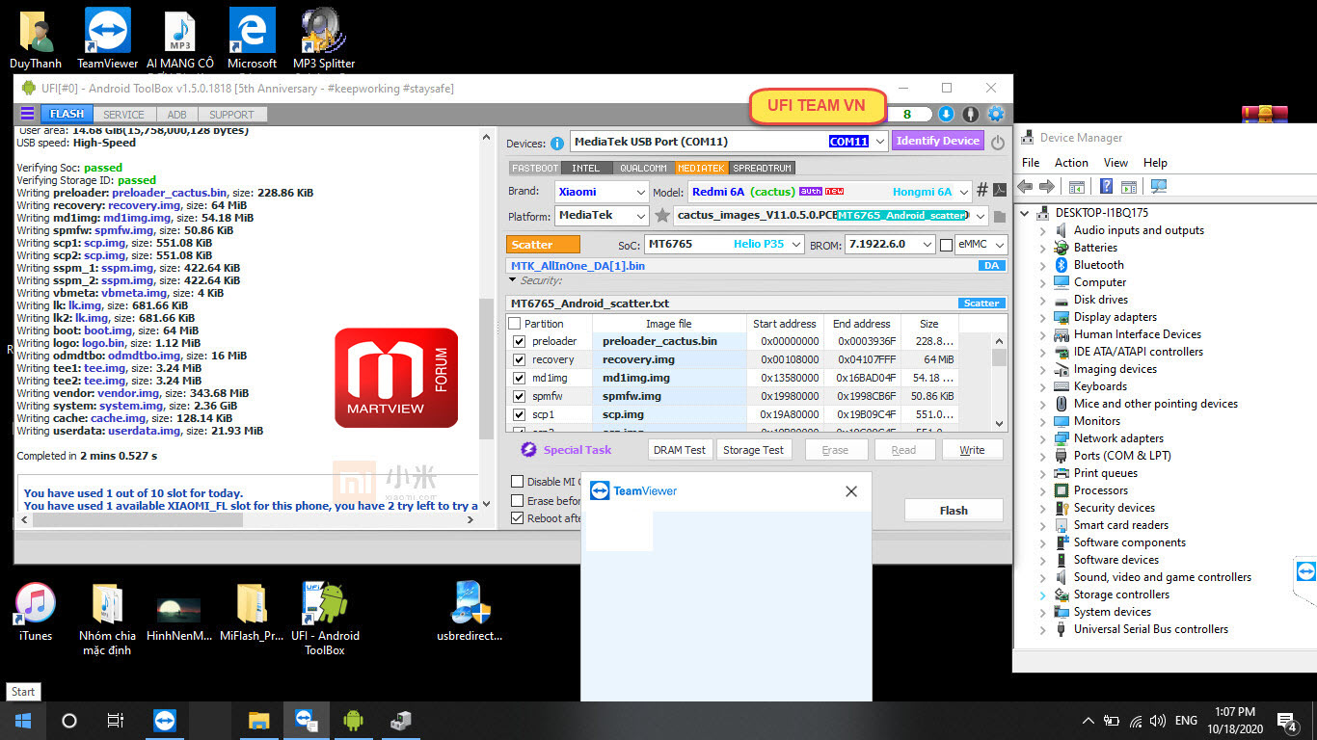Expand Universal Serial Bus controllers node
Image resolution: width=1317 pixels, height=740 pixels.
coord(1042,629)
